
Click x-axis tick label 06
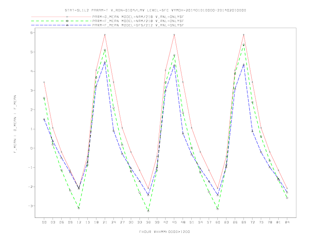pos(62,222)
